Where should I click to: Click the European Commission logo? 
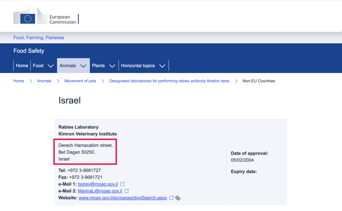[46, 15]
